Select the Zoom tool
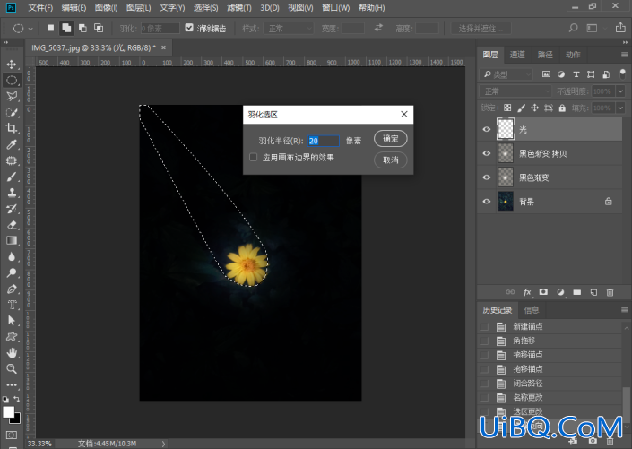 [12, 369]
